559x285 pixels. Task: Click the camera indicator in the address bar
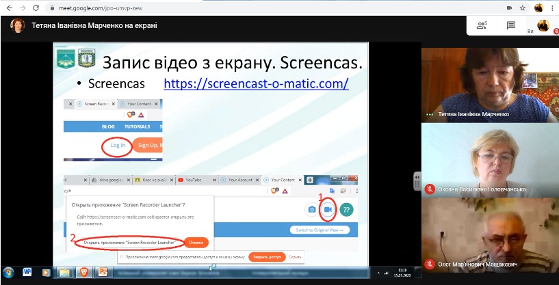coord(508,8)
